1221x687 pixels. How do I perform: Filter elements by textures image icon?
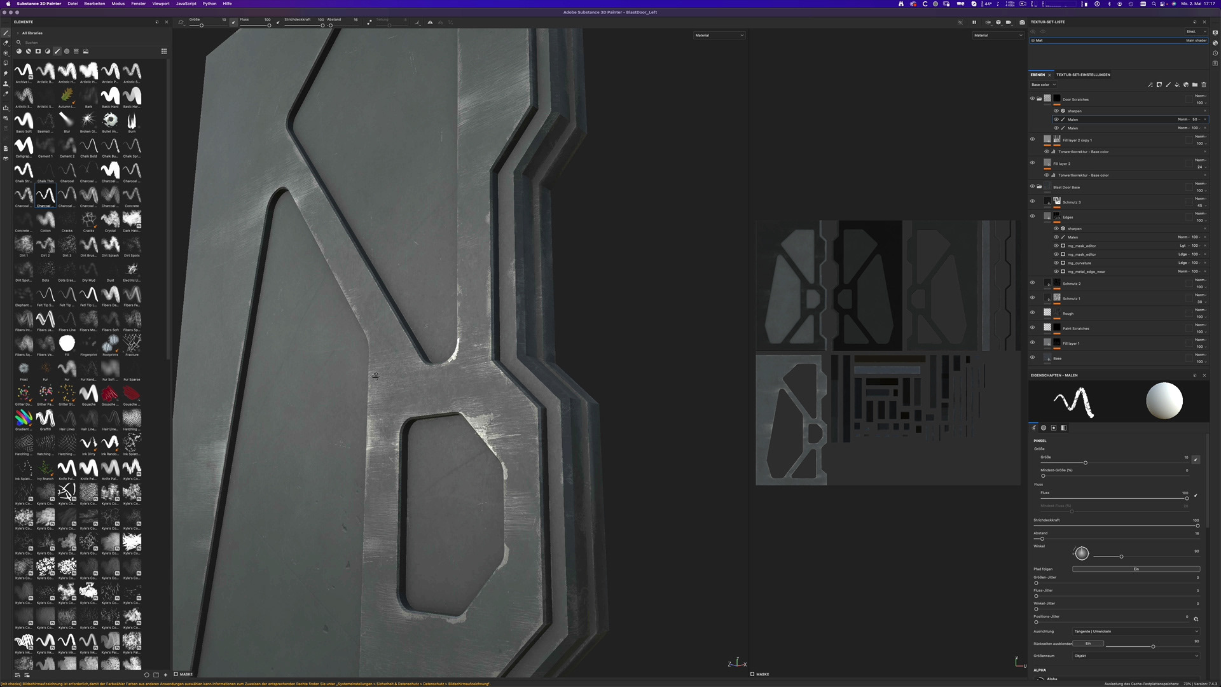click(86, 52)
